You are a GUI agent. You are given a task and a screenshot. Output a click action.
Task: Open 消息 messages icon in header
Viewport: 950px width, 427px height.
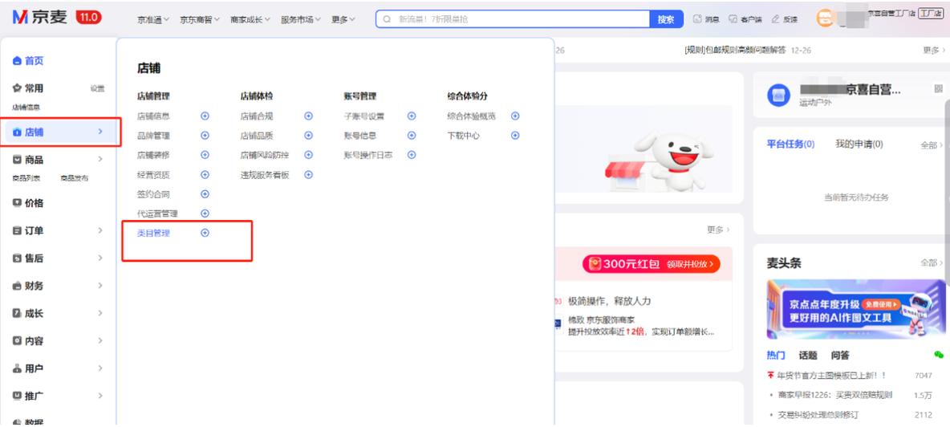[696, 19]
